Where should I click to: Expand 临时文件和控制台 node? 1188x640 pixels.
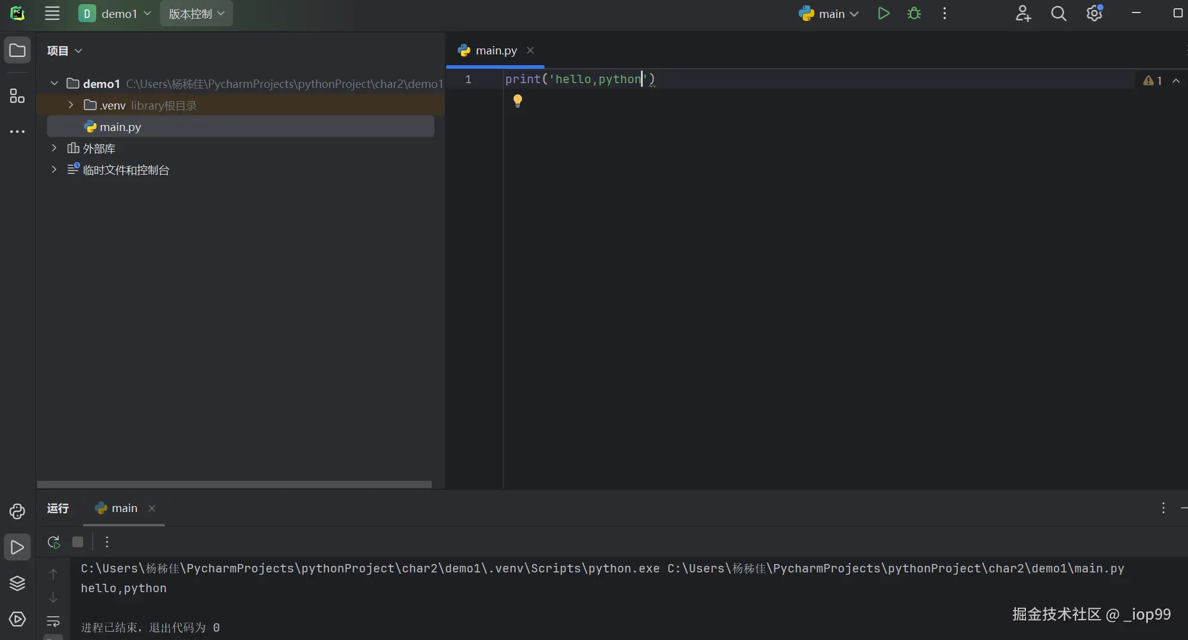[54, 169]
